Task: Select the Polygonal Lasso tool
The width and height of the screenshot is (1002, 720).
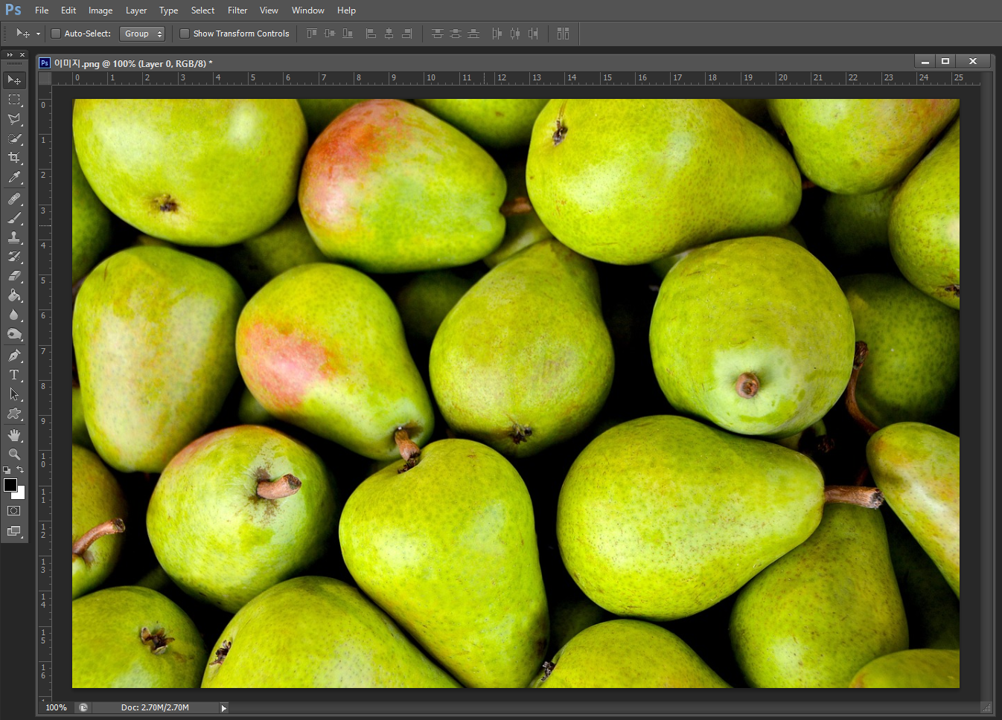Action: tap(14, 119)
